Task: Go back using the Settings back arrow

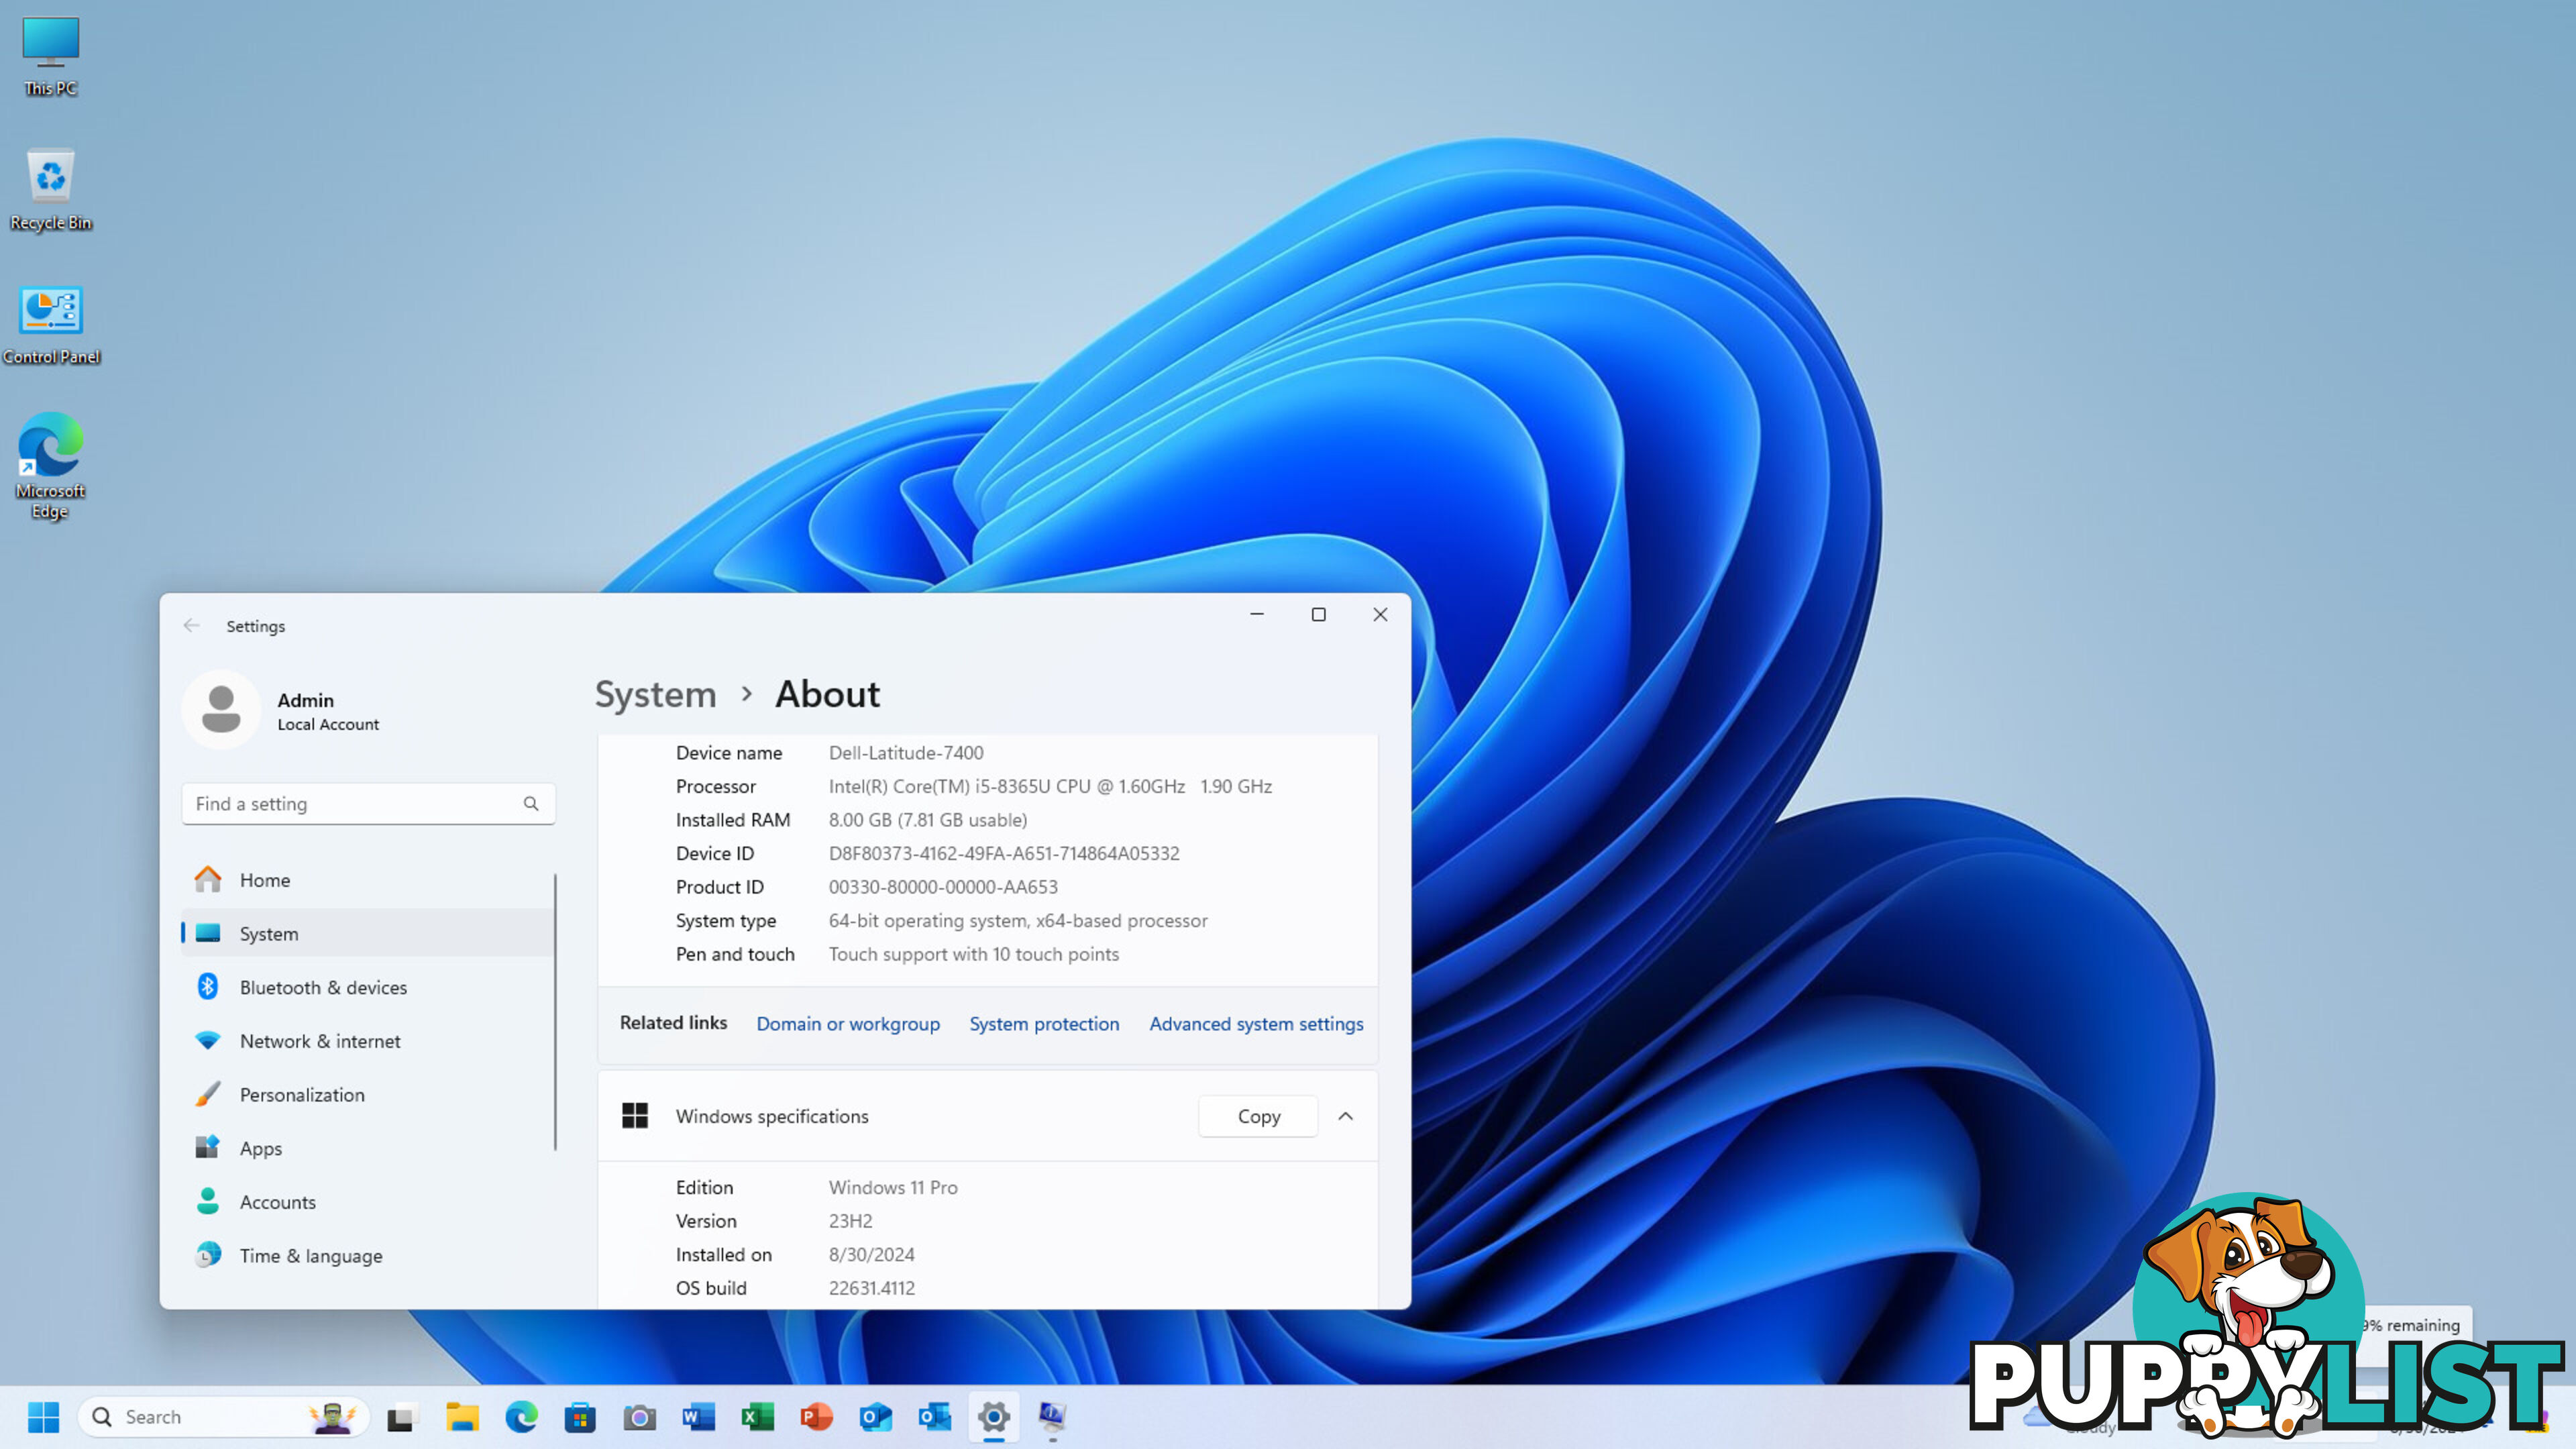Action: point(191,626)
